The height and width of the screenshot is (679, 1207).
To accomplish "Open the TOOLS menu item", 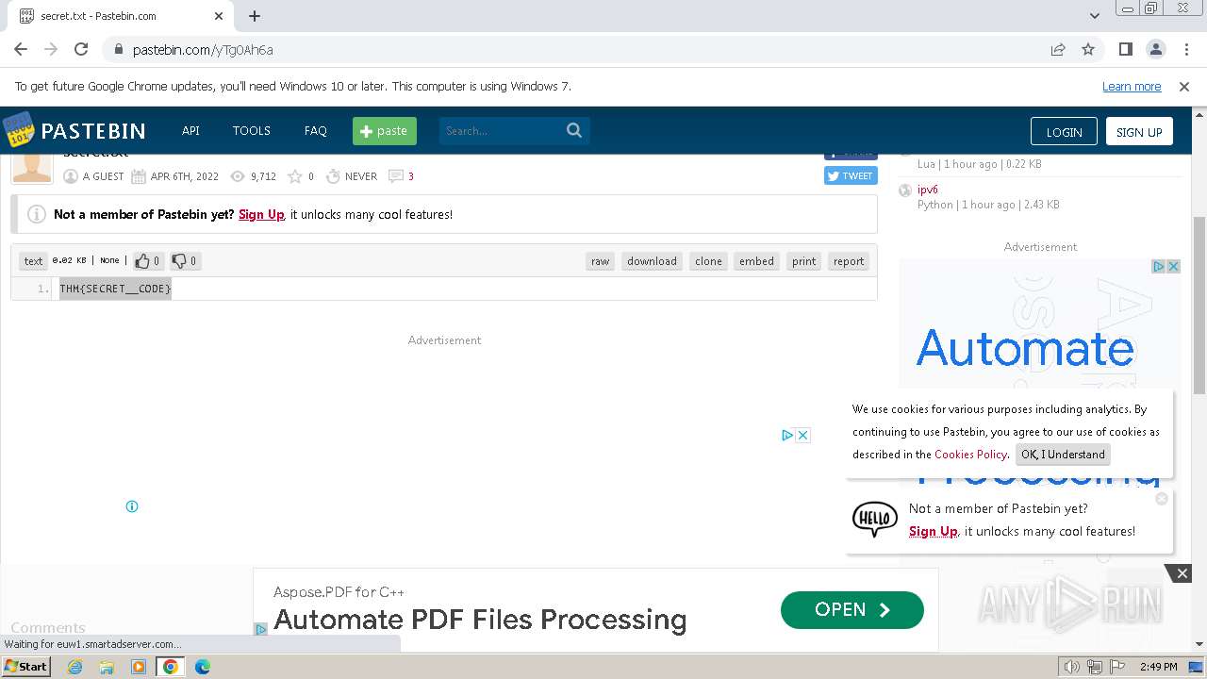I will tap(252, 130).
